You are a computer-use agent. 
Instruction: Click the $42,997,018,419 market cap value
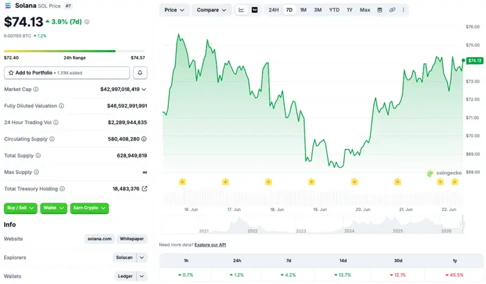(120, 89)
